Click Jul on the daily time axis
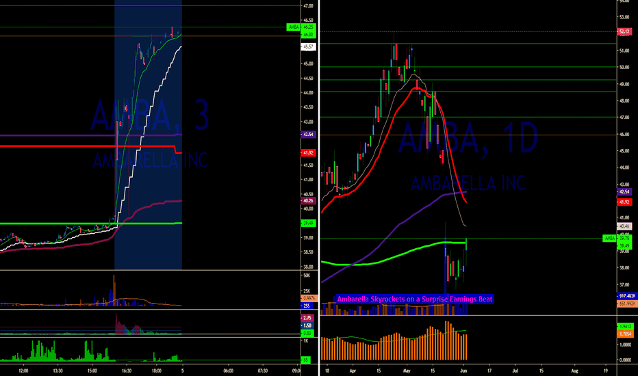This screenshot has height=376, width=638. tap(515, 371)
